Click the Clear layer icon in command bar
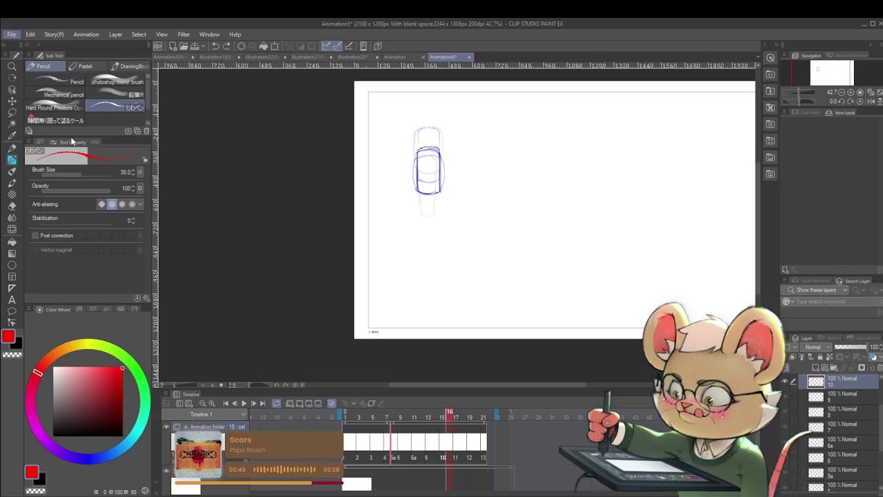The height and width of the screenshot is (497, 883). pyautogui.click(x=241, y=46)
